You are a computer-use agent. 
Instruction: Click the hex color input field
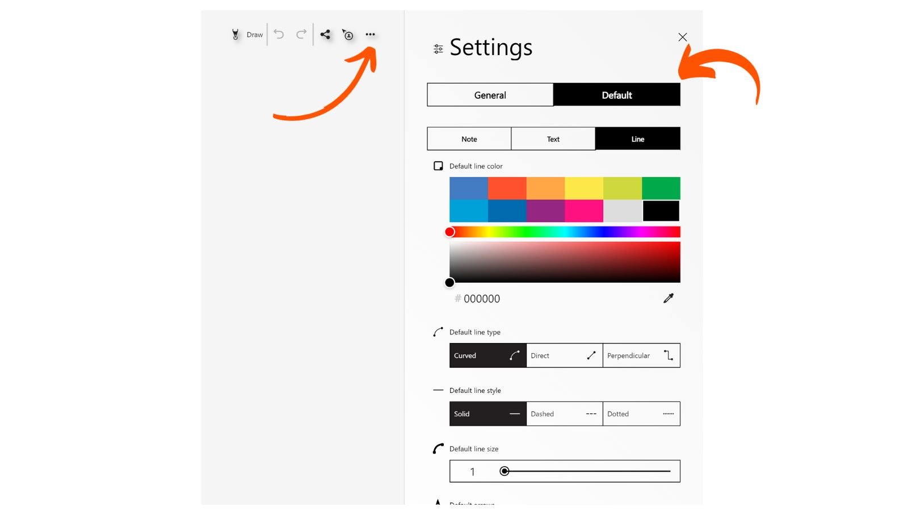481,298
